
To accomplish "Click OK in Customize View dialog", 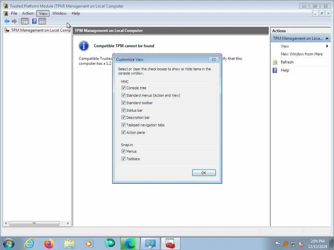I will tap(204, 173).
